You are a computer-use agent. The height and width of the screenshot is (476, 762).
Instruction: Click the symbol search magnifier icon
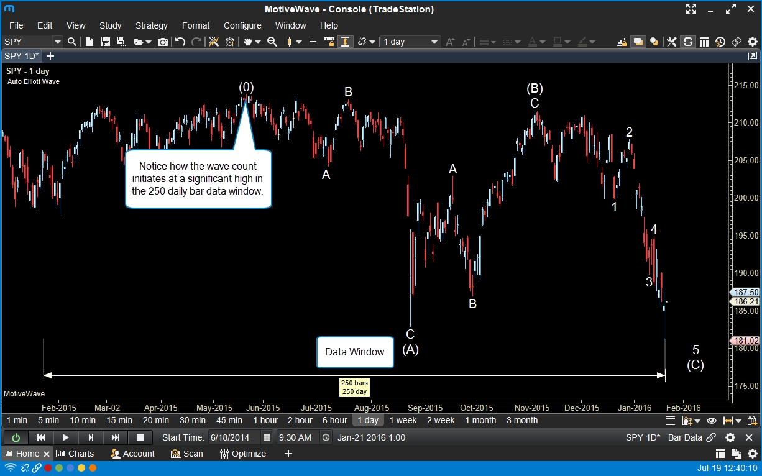pyautogui.click(x=72, y=42)
